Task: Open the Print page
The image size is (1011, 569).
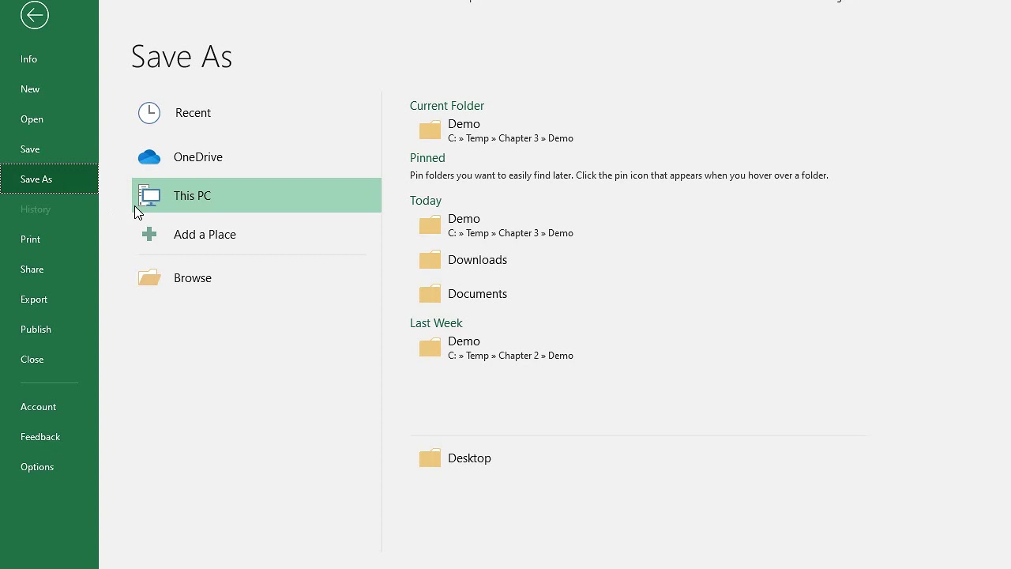Action: tap(49, 239)
